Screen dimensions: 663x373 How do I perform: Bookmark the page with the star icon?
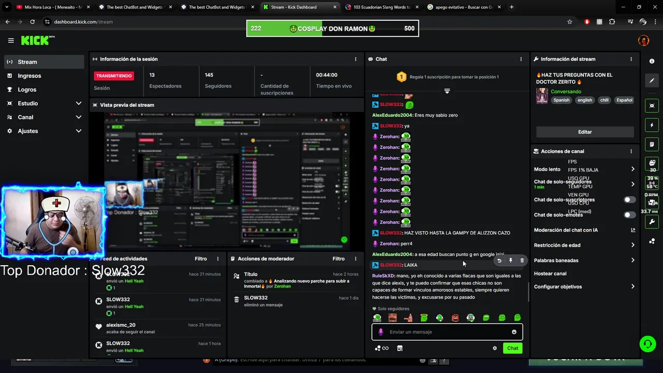(x=570, y=22)
